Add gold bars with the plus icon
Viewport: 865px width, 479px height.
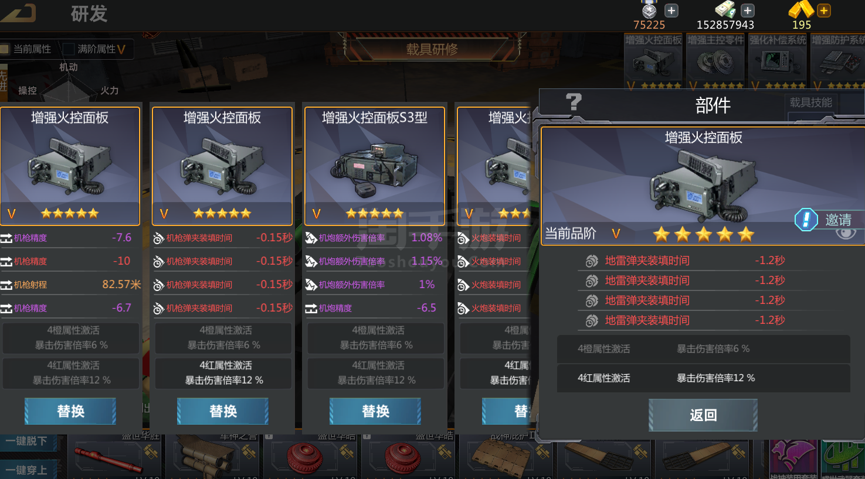coord(823,11)
